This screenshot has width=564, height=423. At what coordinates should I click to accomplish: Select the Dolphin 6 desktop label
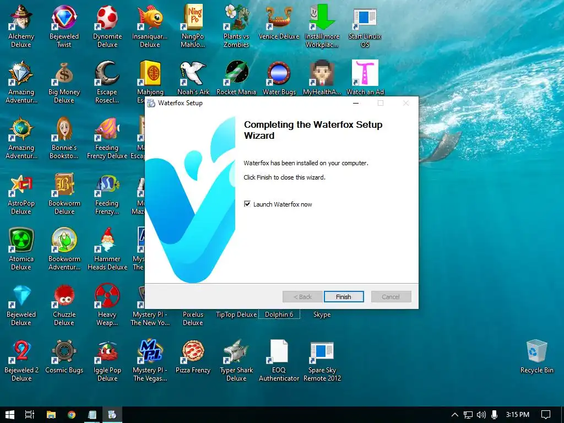[x=279, y=314]
